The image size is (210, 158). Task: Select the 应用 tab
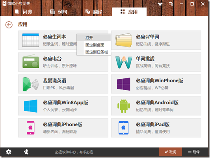pos(129,12)
